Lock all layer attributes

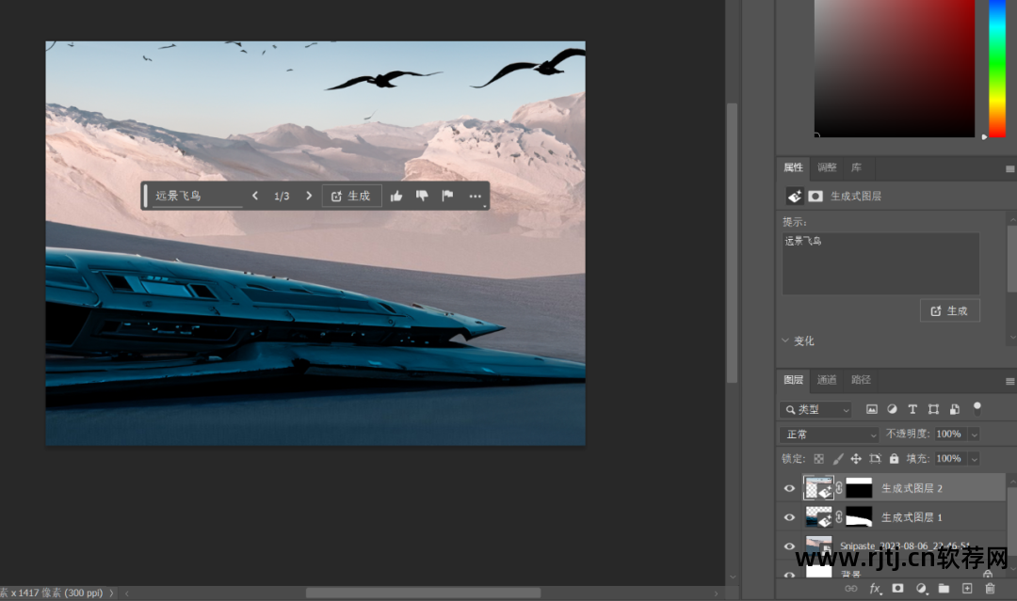coord(894,459)
